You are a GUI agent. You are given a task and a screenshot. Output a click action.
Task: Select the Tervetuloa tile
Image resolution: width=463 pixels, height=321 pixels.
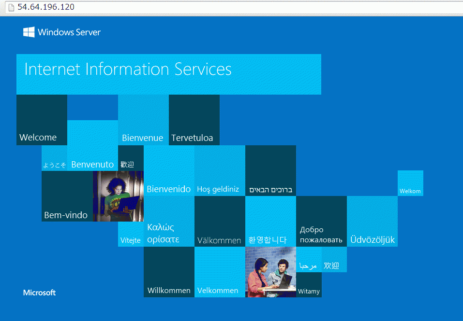click(x=194, y=120)
